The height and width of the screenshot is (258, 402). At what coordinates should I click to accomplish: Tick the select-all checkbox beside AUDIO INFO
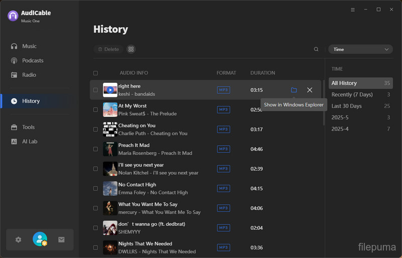95,73
